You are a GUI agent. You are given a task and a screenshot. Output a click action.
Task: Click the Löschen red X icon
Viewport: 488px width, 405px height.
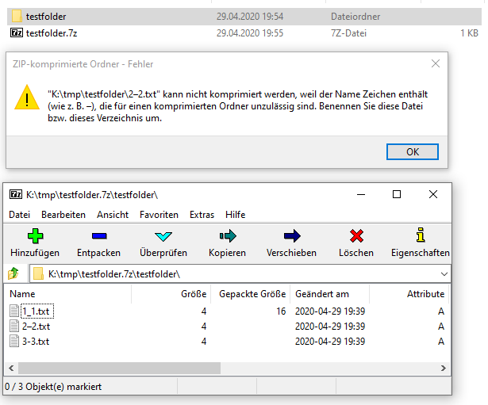[x=356, y=236]
